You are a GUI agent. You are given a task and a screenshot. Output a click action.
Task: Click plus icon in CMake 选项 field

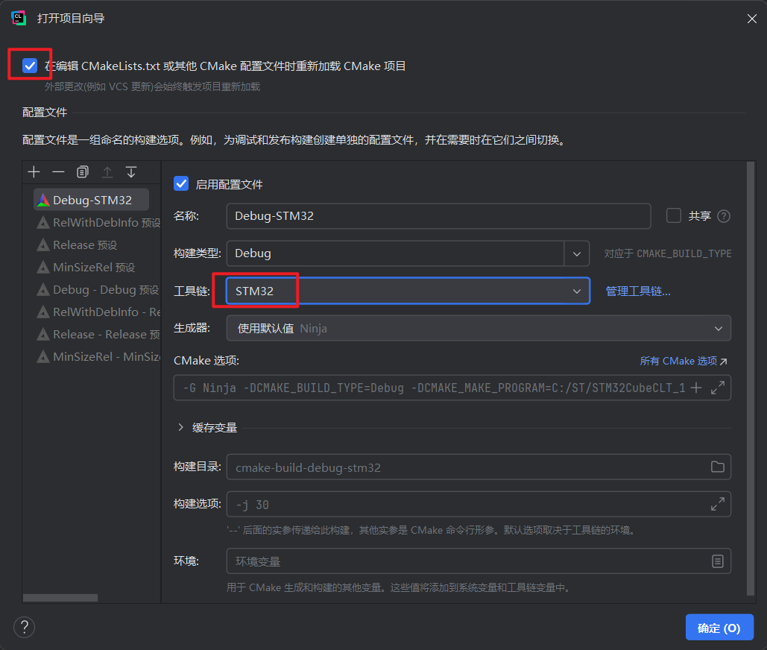[x=696, y=388]
